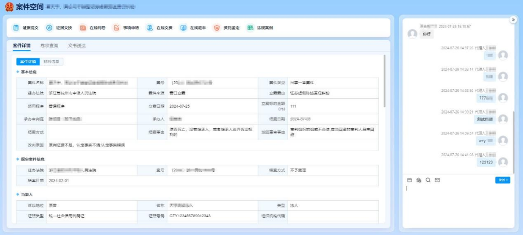Viewport: 523px width, 235px height.
Task: Switch to the 案件详情 main tab
Action: tap(22, 45)
